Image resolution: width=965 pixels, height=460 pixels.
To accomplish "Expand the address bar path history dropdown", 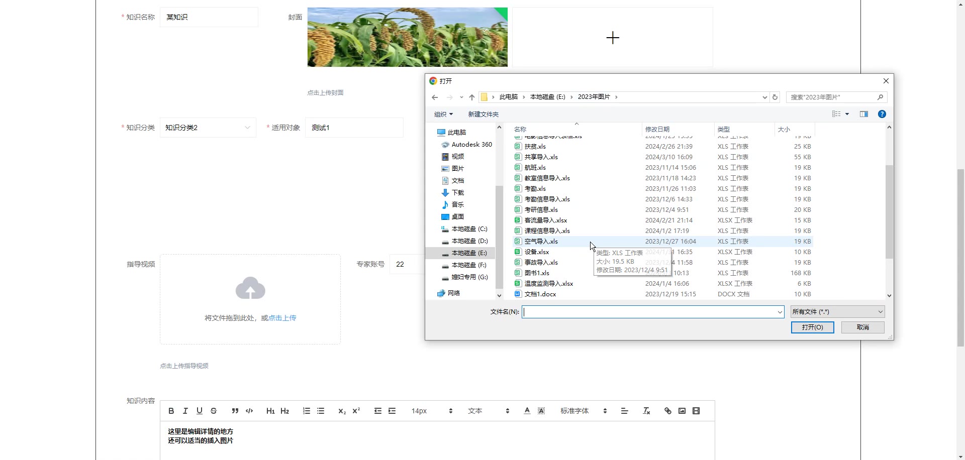I will coord(764,97).
